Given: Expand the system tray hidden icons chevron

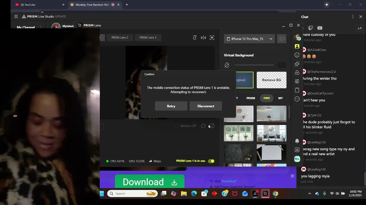Looking at the screenshot, I should pos(309,194).
